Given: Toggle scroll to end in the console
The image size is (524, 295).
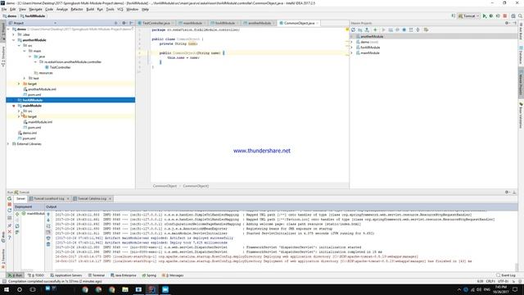Looking at the screenshot, I should [48, 232].
